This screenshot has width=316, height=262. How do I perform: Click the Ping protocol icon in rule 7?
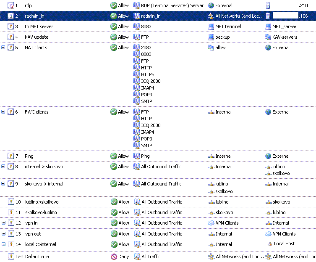pyautogui.click(x=136, y=156)
